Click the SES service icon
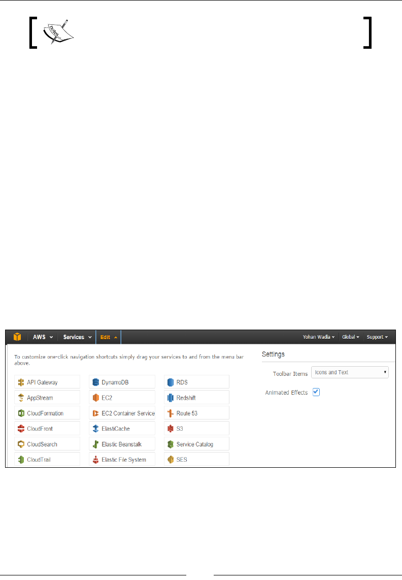The height and width of the screenshot is (580, 402). pyautogui.click(x=171, y=460)
